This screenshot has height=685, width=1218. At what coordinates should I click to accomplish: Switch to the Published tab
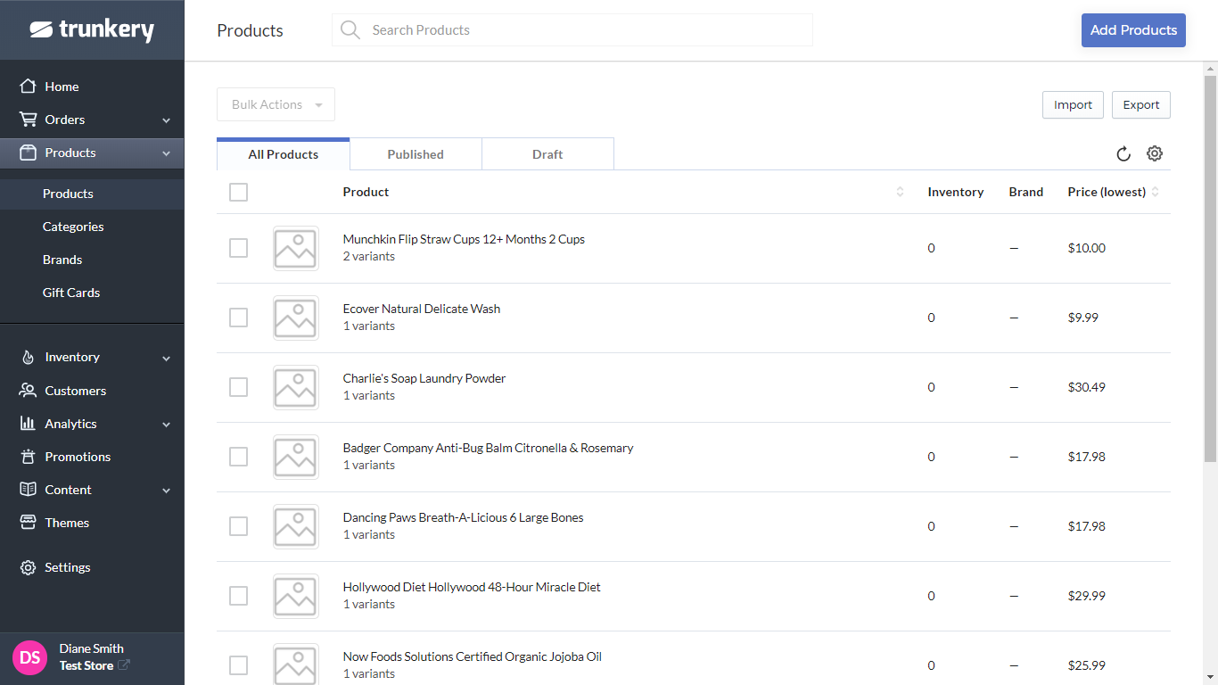pos(416,153)
